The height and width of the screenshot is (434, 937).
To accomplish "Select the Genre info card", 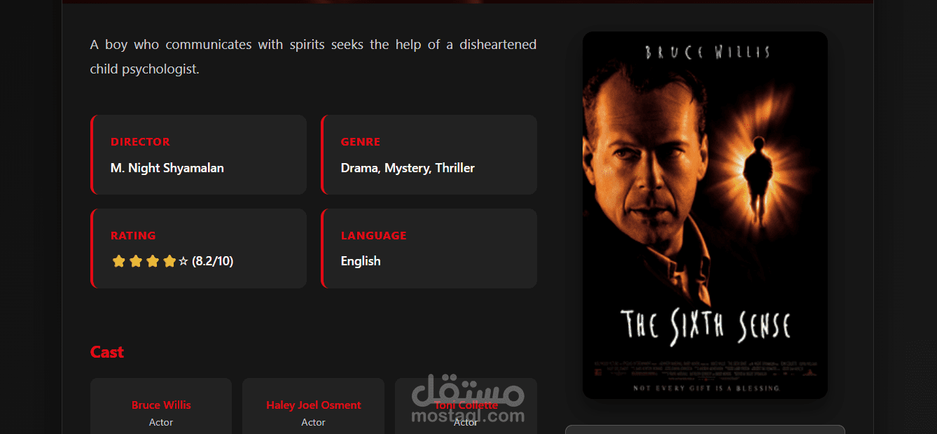I will [x=429, y=155].
